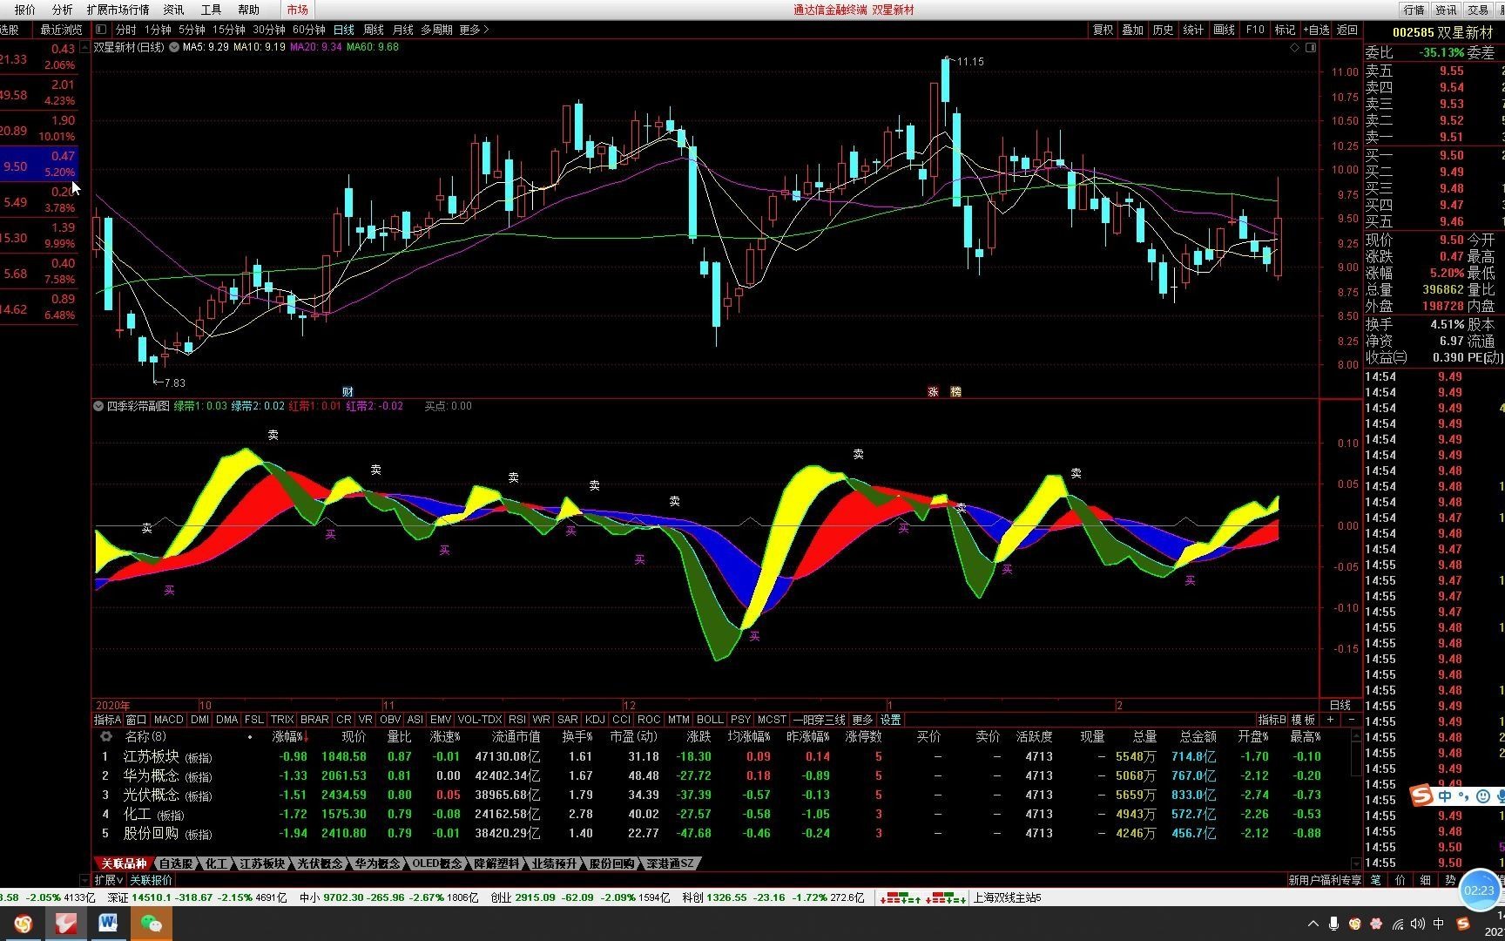Select the 关联品种 bottom tab
The image size is (1505, 941).
pos(124,863)
